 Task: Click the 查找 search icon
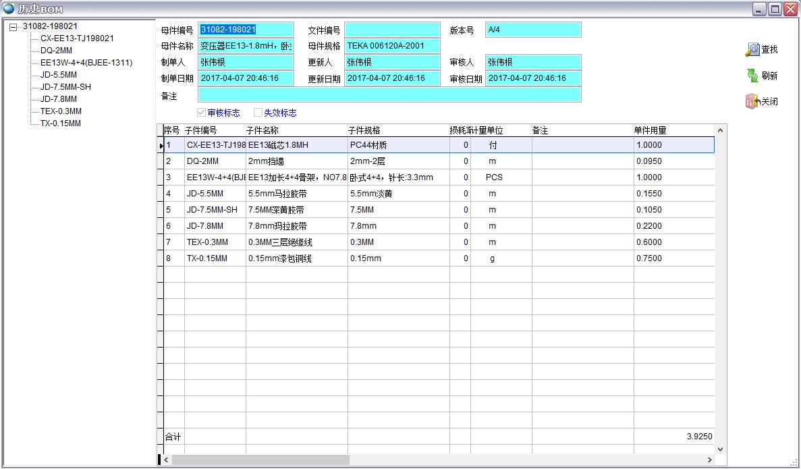click(x=752, y=50)
